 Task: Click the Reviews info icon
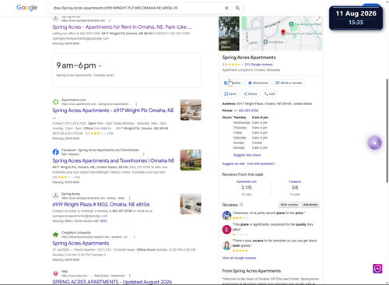(x=241, y=205)
